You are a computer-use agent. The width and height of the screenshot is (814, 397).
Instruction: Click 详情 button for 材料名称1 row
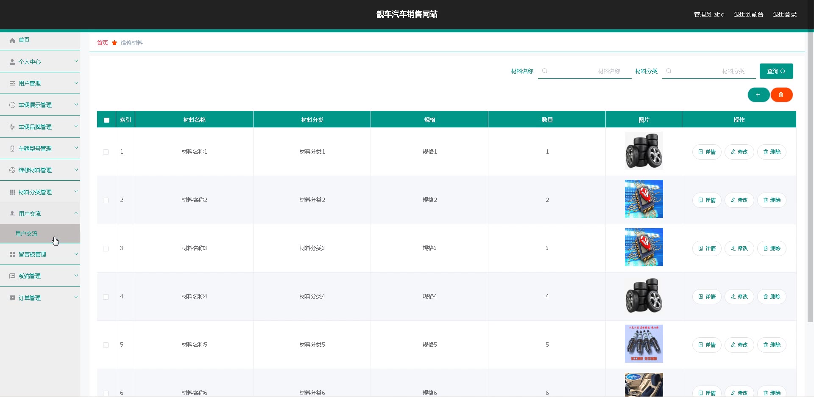[x=707, y=152]
